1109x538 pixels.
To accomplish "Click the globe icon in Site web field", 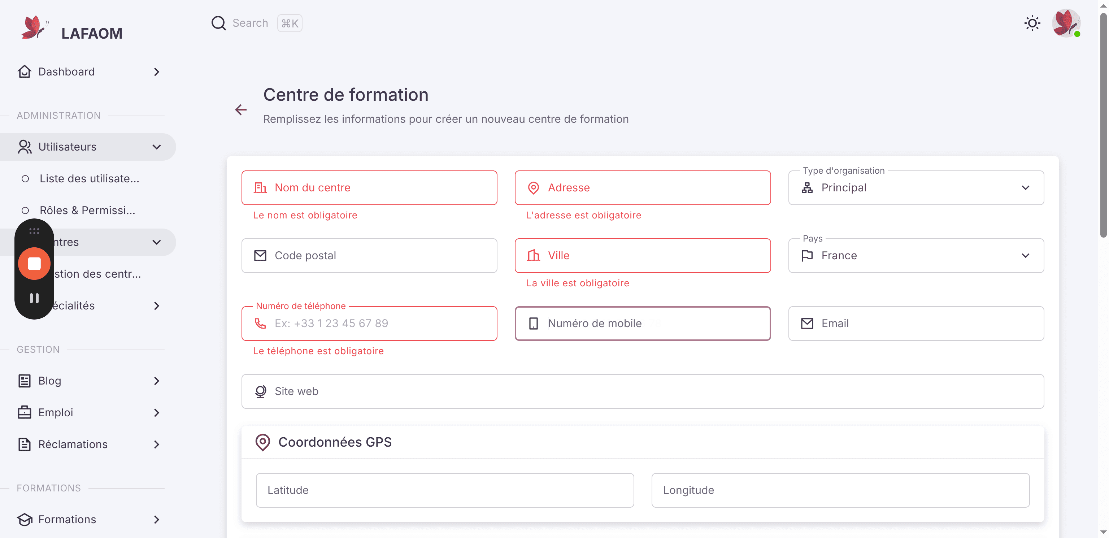I will (x=260, y=391).
